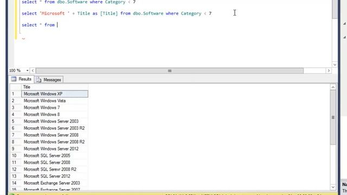This screenshot has height=195, width=347.
Task: Click the editor vertical scroll down arrow
Action: 335,64
